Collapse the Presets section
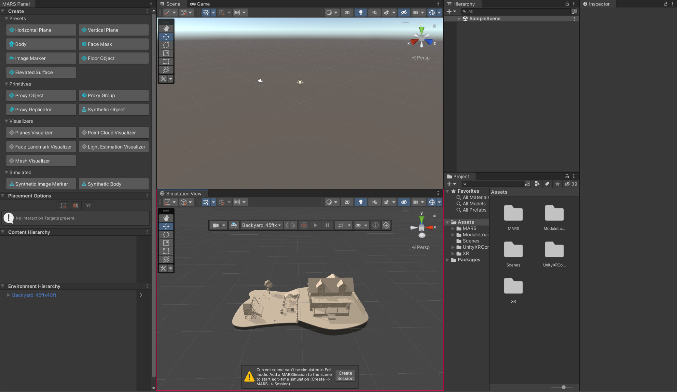Viewport: 677px width, 392px height. [x=6, y=19]
